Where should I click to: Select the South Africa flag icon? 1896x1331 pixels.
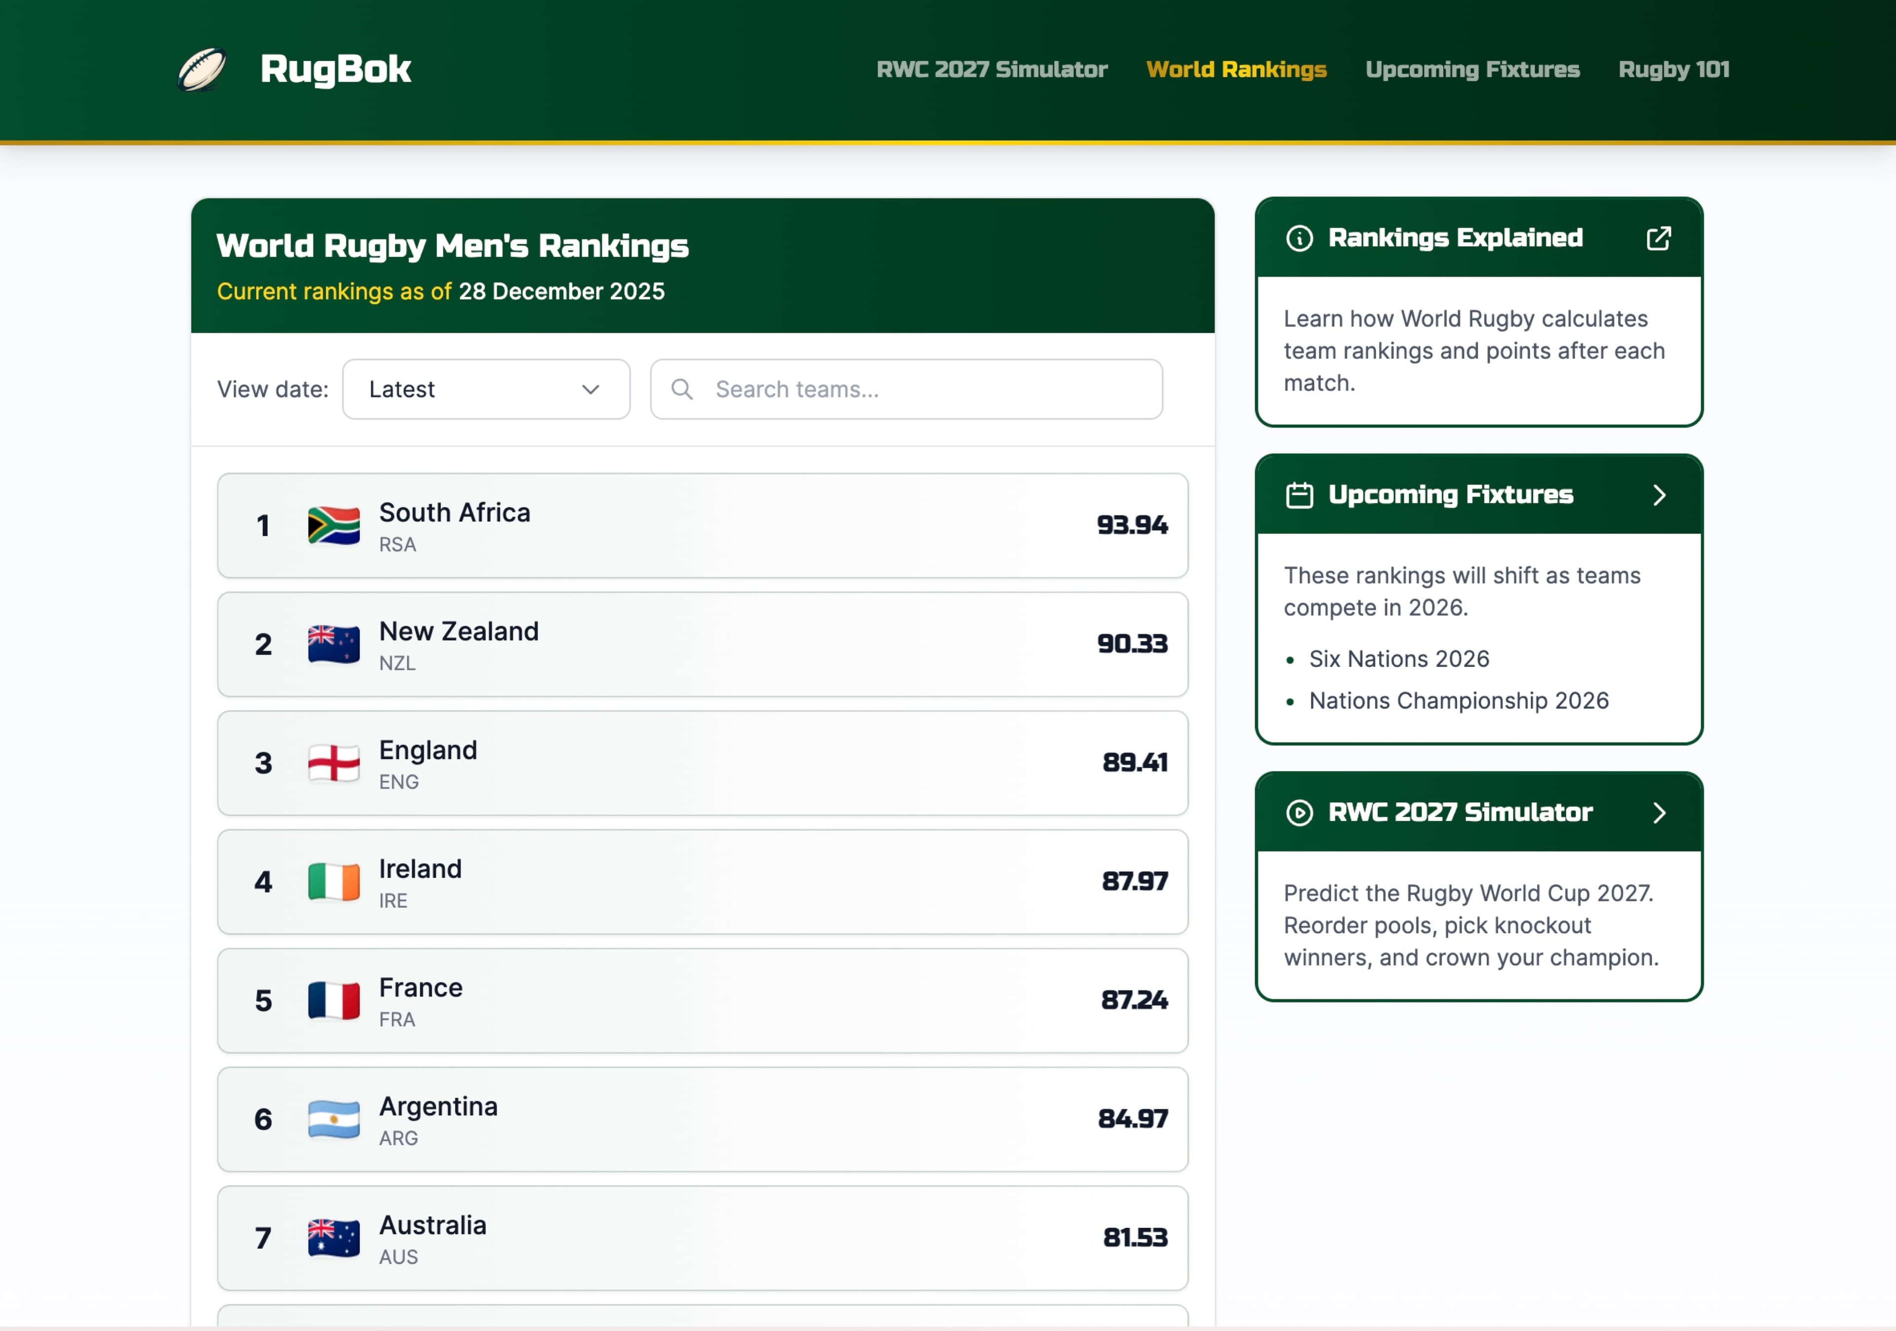pos(334,526)
